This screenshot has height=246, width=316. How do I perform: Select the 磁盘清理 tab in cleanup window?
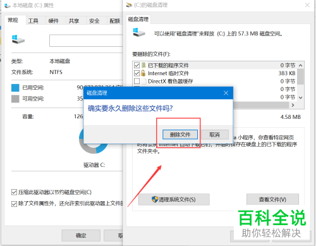138,20
